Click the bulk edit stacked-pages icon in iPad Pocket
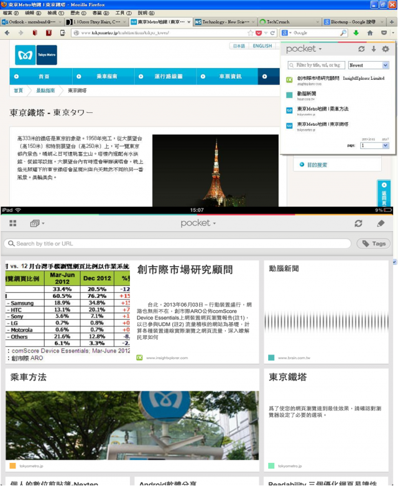Screen dimensions: 398x486 click(x=35, y=223)
